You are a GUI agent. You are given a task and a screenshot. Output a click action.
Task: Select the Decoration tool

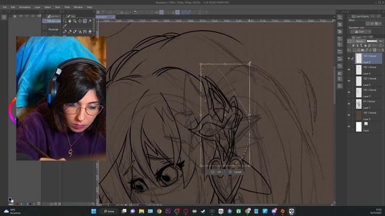(x=85, y=32)
